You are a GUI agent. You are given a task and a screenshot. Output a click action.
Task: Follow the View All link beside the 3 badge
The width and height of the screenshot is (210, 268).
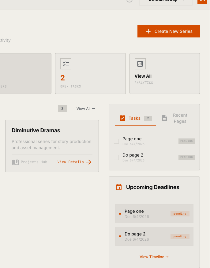tap(86, 109)
